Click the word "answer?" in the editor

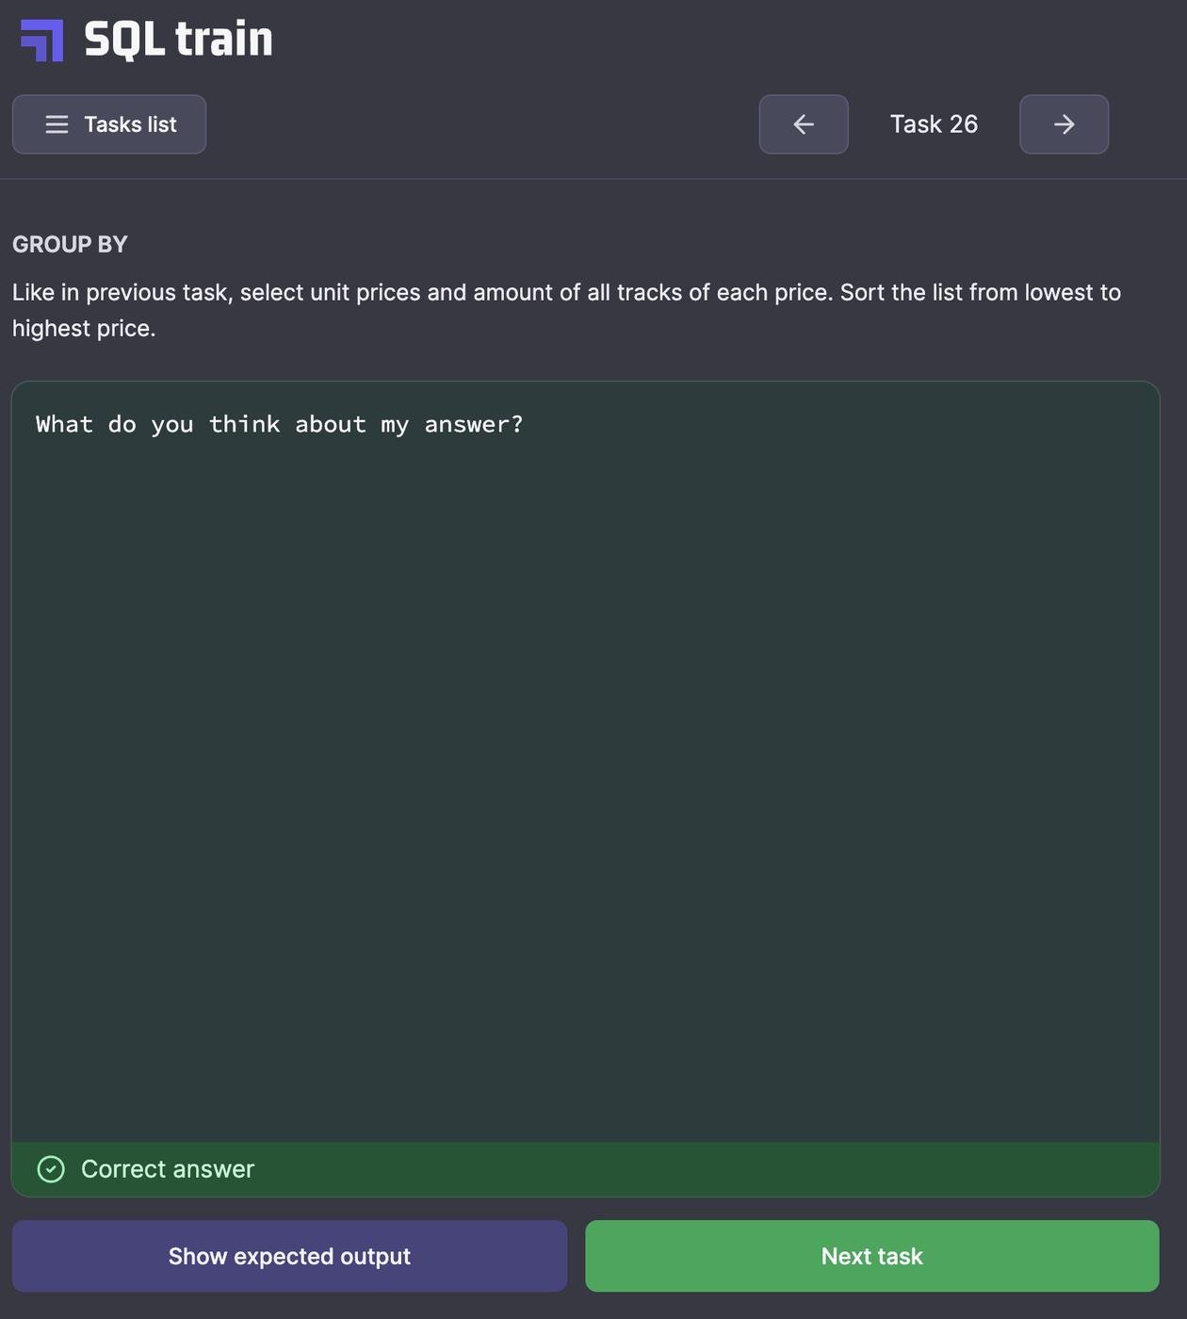[473, 424]
